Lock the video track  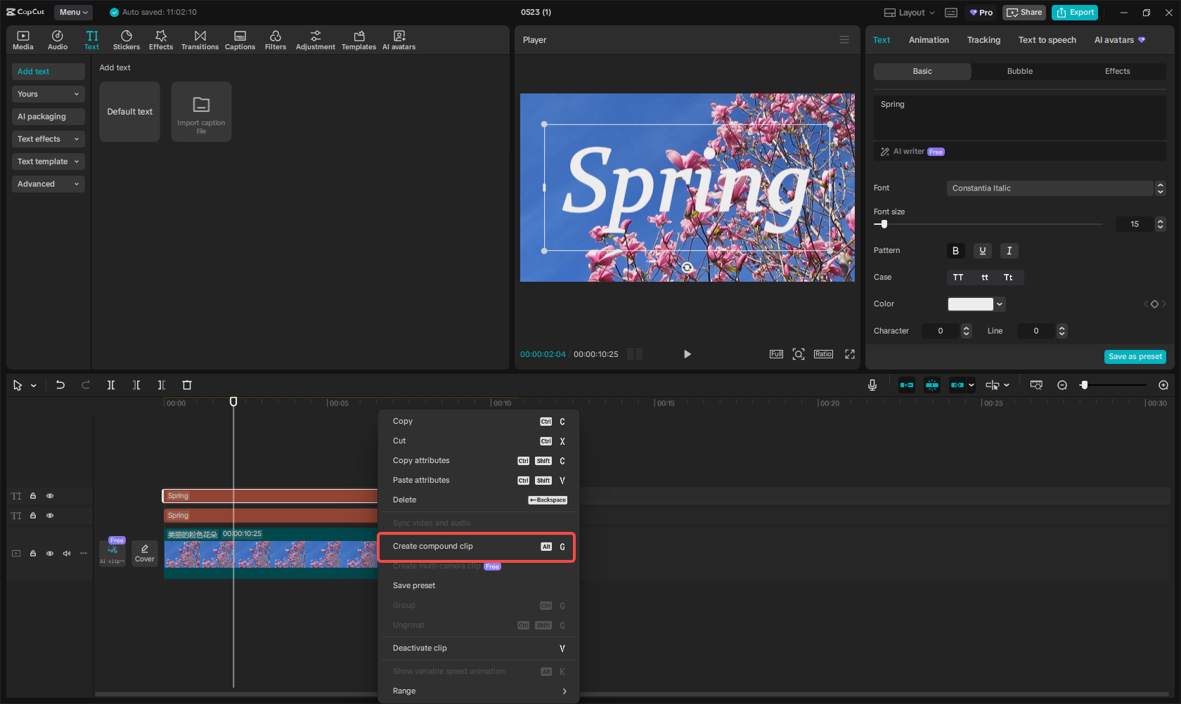coord(33,554)
